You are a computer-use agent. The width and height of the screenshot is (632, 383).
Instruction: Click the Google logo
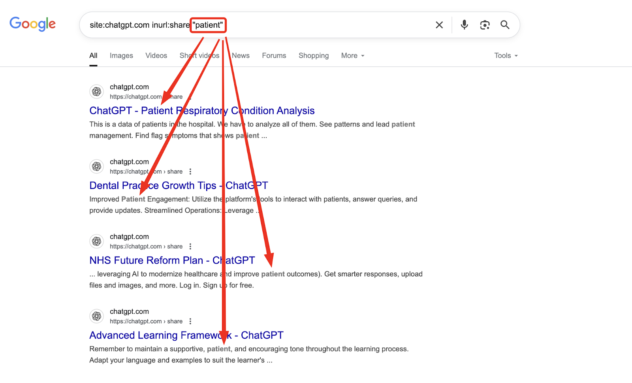click(x=32, y=24)
